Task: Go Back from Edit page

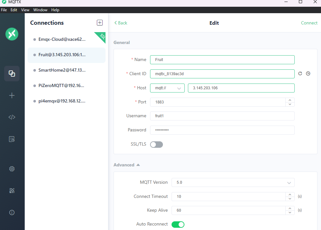Action: (x=121, y=23)
